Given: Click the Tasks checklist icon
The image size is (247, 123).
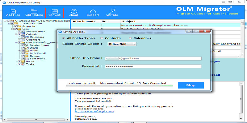Looking at the screenshot, I should pyautogui.click(x=23, y=64).
